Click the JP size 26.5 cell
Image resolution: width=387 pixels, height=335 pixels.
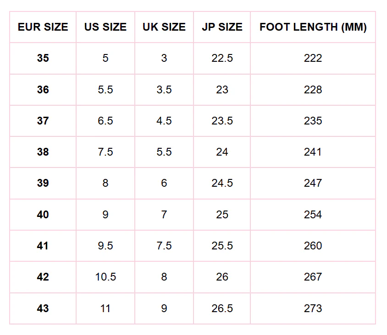click(x=222, y=308)
